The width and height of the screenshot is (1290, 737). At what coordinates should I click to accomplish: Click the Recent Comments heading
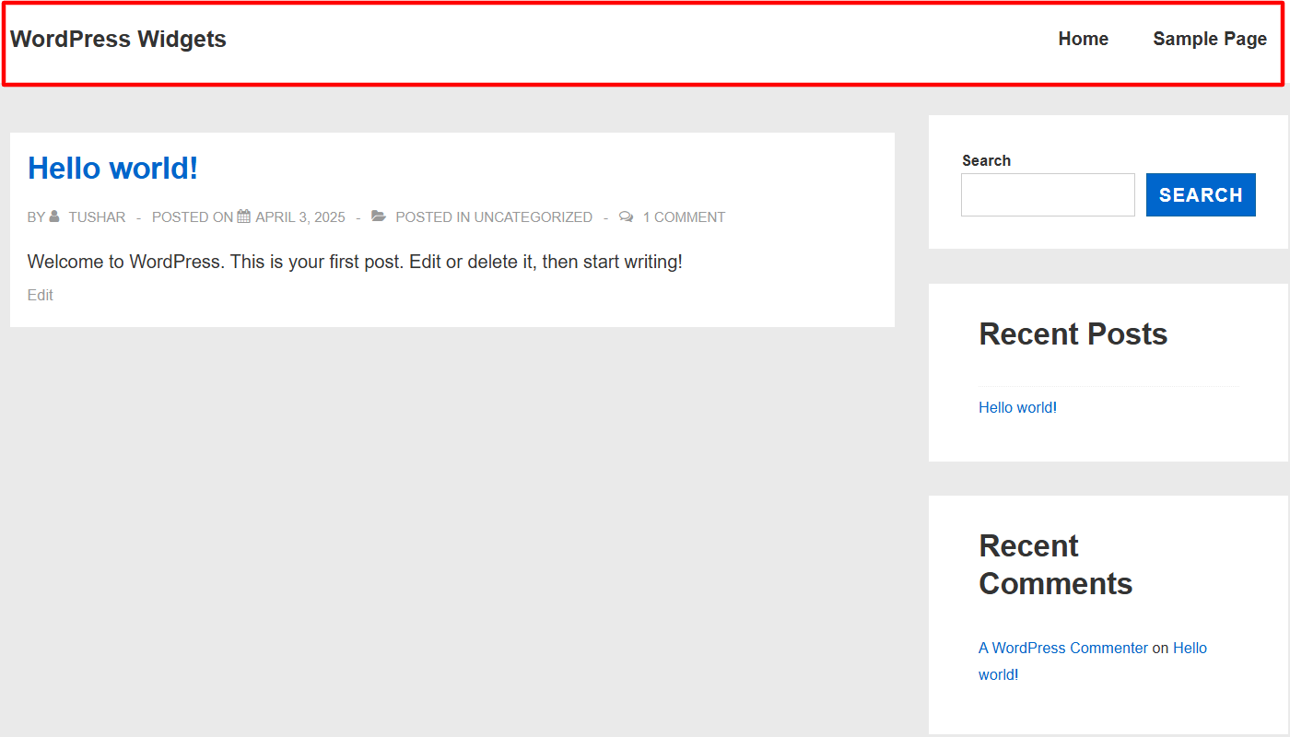click(1056, 565)
